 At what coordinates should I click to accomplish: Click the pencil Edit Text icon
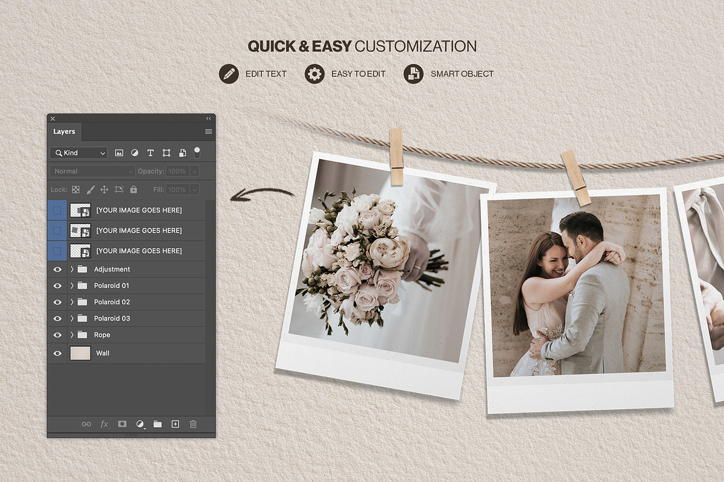pos(229,74)
